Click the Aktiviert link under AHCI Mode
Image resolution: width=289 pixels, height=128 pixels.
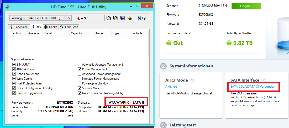pos(171,87)
